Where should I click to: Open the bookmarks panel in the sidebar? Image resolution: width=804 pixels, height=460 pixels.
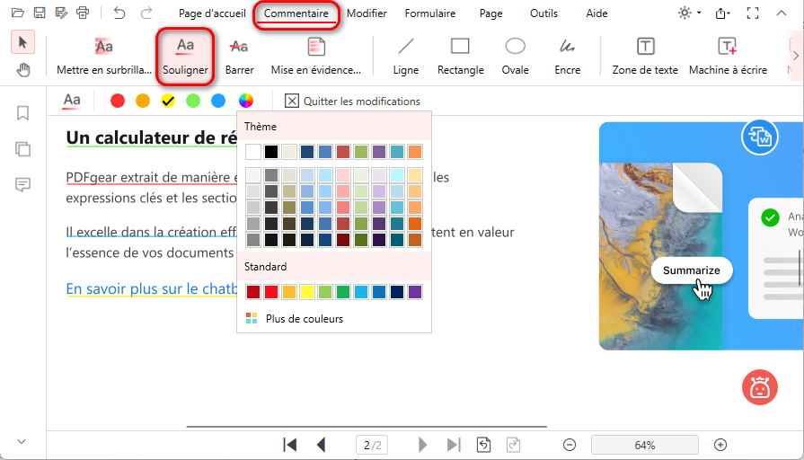click(x=22, y=113)
